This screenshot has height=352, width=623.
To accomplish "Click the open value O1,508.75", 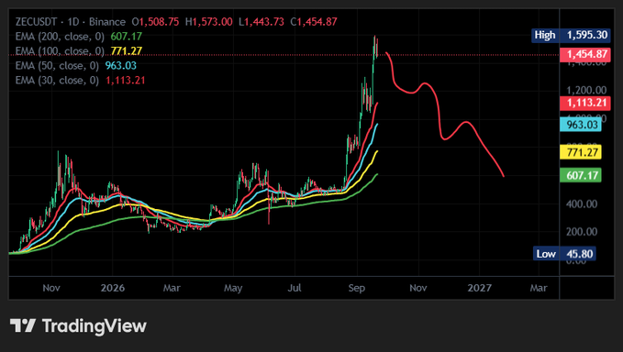I will pyautogui.click(x=155, y=22).
